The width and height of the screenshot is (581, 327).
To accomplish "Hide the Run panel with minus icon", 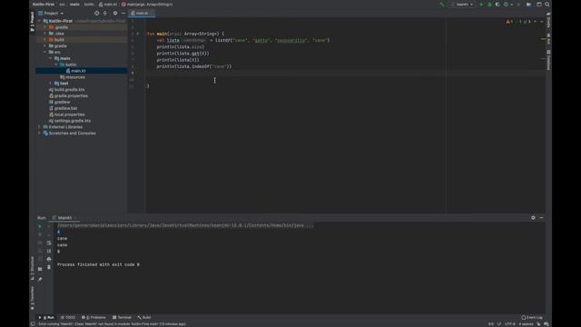I will pos(541,218).
